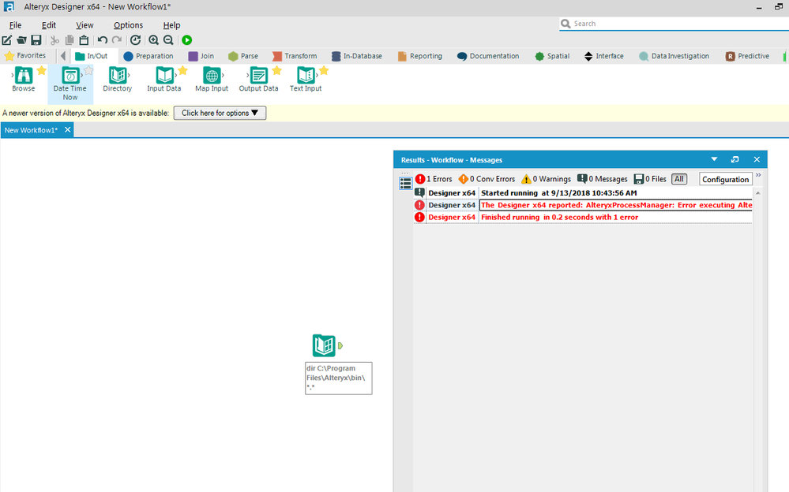
Task: Click the circular Refresh icon
Action: [x=135, y=40]
